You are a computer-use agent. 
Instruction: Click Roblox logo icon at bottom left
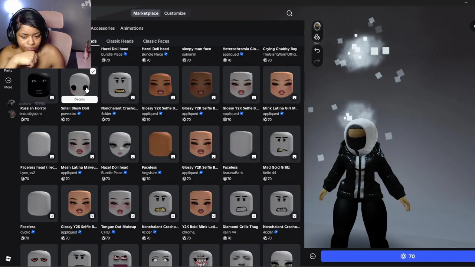[8, 259]
